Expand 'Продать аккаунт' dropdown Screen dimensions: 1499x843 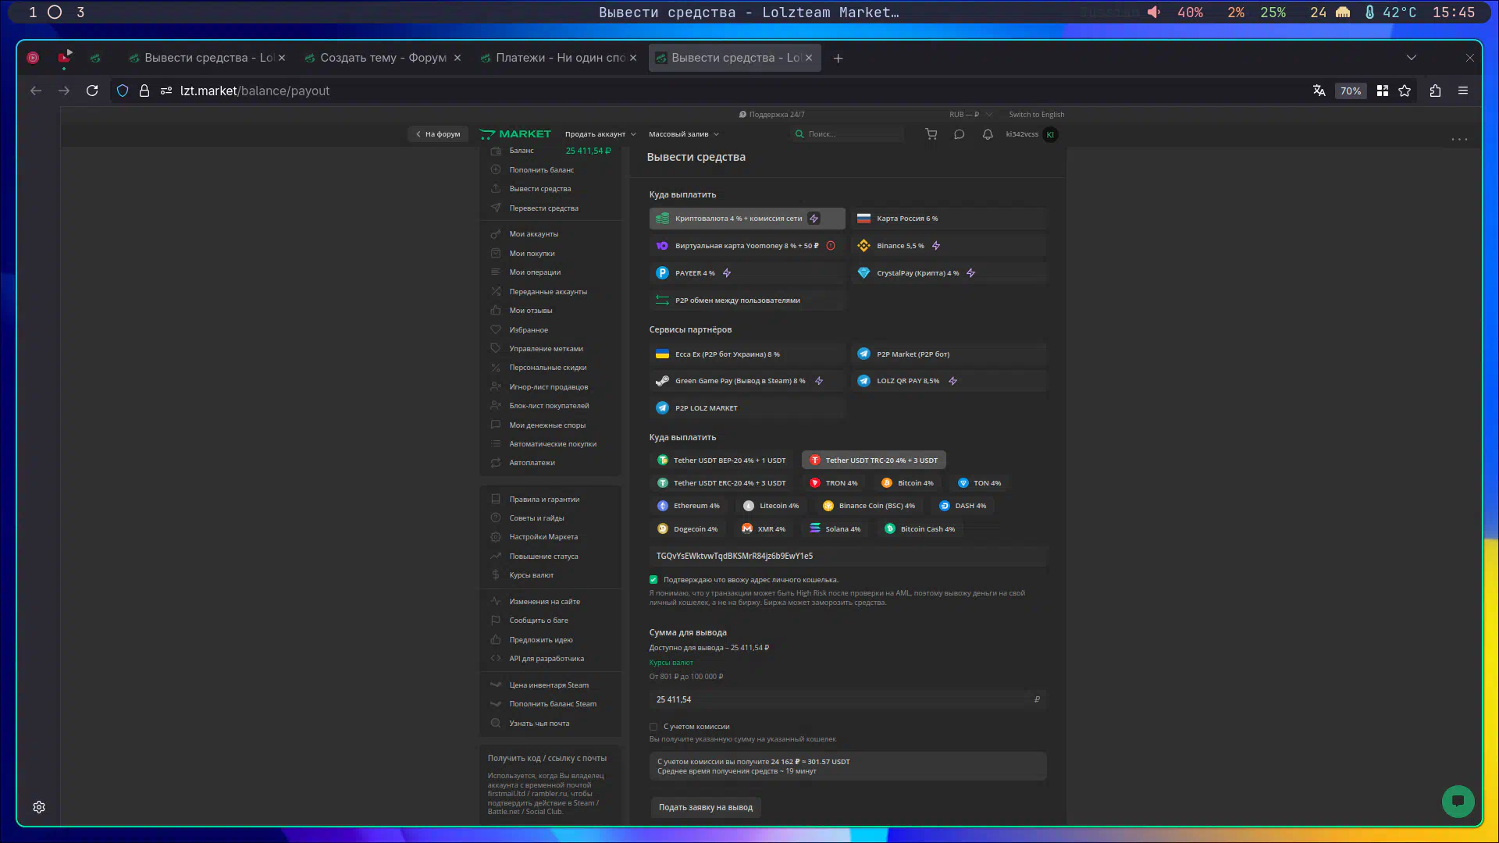600,134
